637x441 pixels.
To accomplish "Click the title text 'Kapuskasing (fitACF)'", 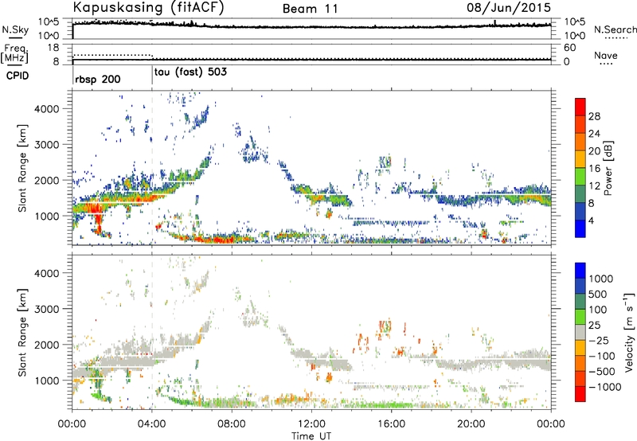I will 148,8.
